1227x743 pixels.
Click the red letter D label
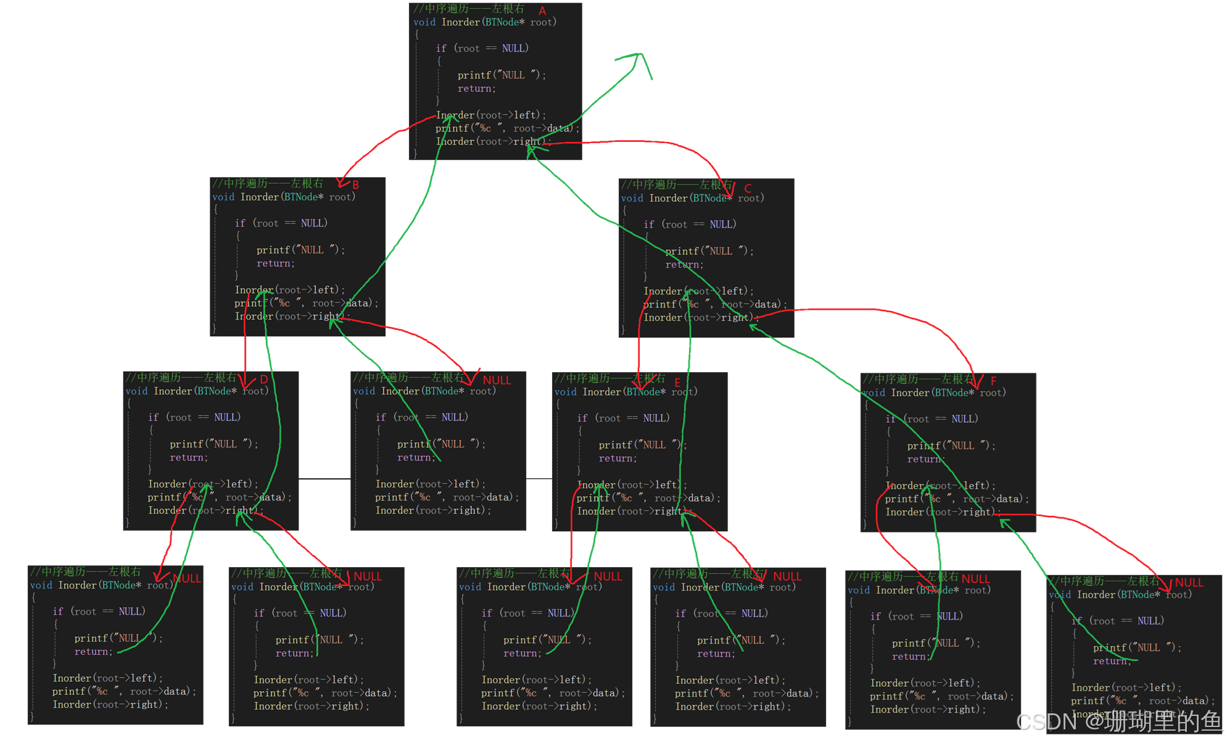pos(264,380)
